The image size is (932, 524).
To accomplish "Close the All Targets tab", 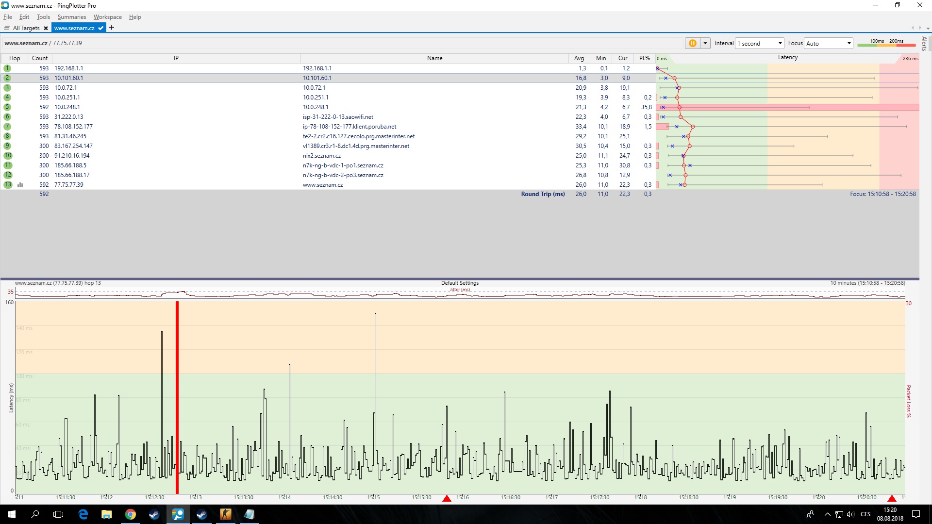I will (46, 28).
